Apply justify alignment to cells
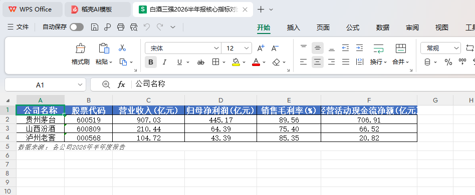Image resolution: width=475 pixels, height=195 pixels. [x=346, y=62]
